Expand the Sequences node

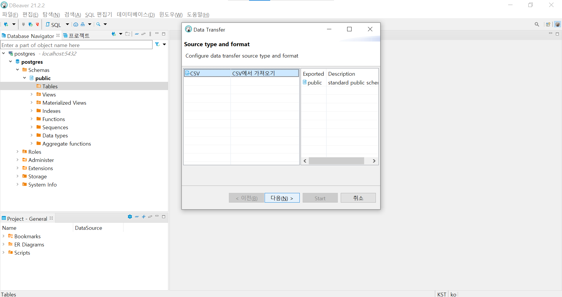(32, 127)
